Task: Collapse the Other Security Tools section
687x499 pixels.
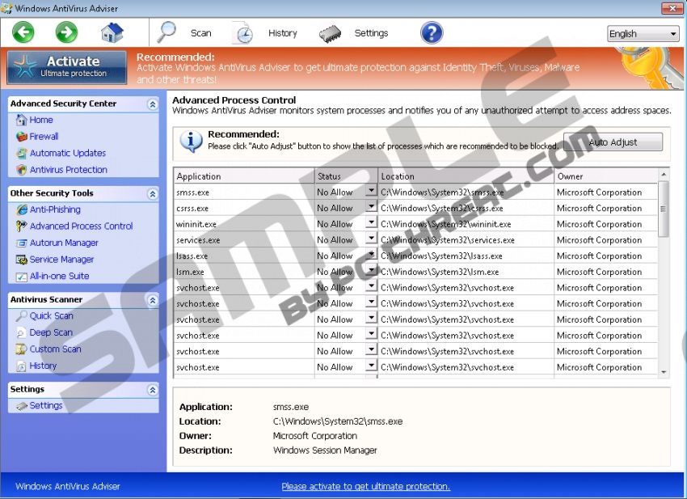Action: 153,194
